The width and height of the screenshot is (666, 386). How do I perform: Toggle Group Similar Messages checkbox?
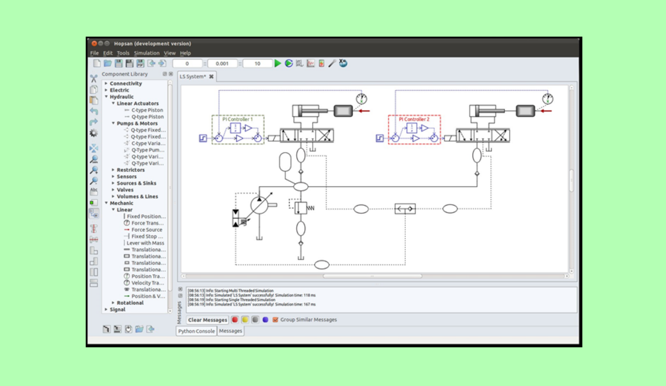click(275, 320)
